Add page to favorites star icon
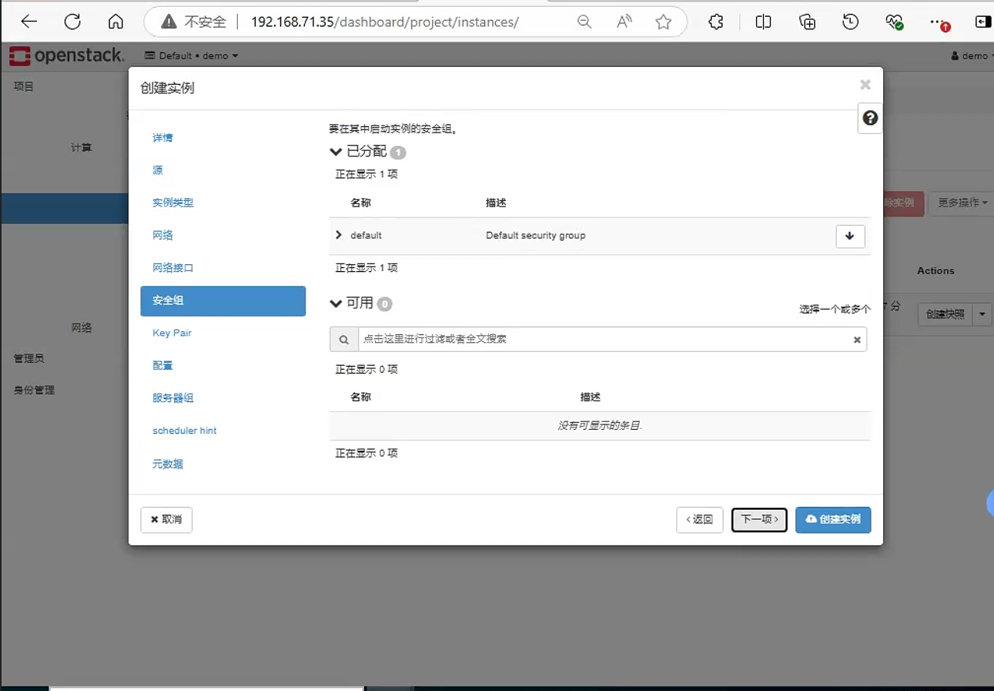Viewport: 994px width, 691px height. pyautogui.click(x=664, y=22)
